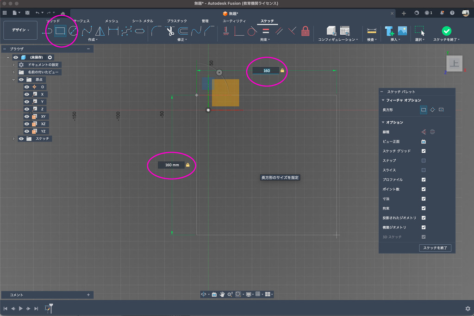
Task: Hide the XY plane with eye icon
Action: (x=27, y=117)
